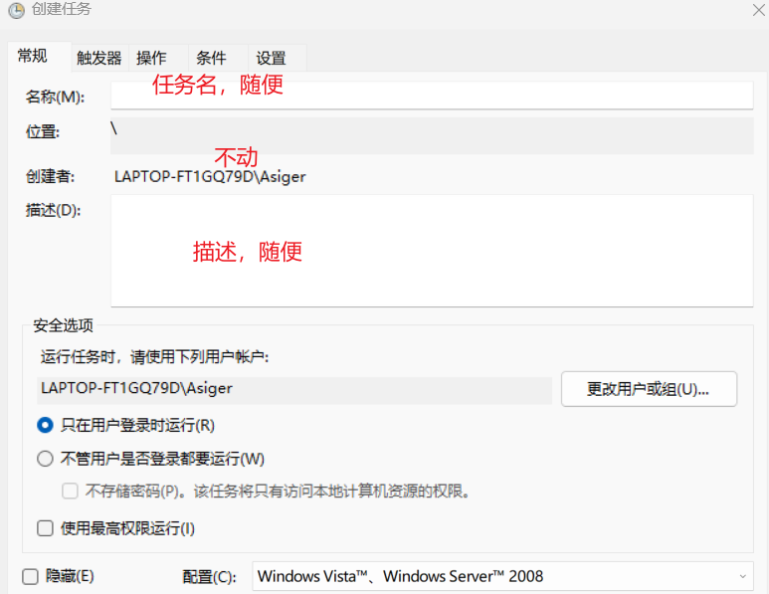Enable 使用最高权限运行(I) checkbox
This screenshot has height=594, width=769.
pyautogui.click(x=45, y=528)
